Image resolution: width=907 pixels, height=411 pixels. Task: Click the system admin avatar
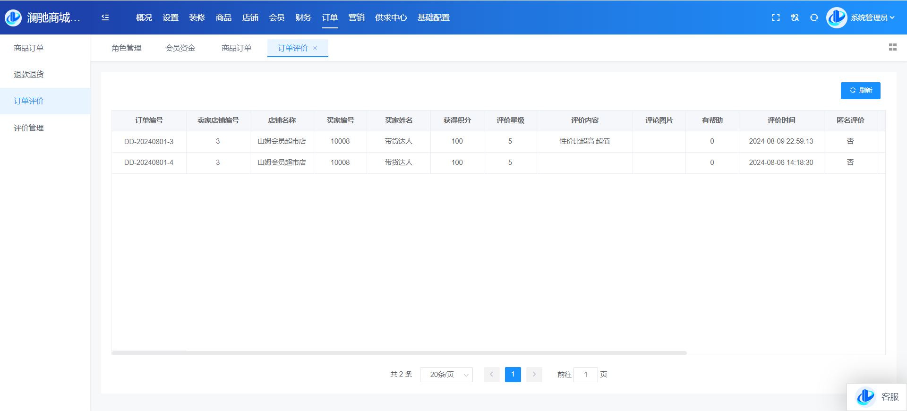point(837,17)
